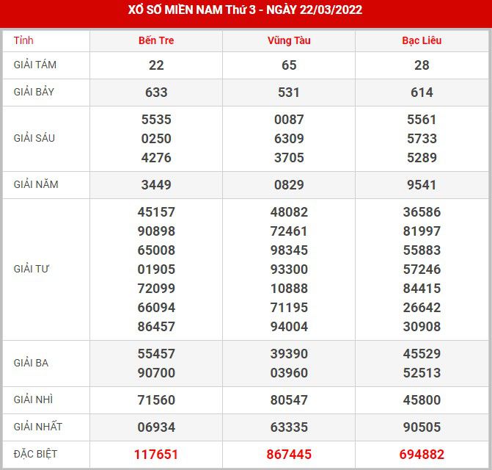Image resolution: width=492 pixels, height=470 pixels.
Task: Click the Giải Bảy row label
Action: [x=34, y=92]
